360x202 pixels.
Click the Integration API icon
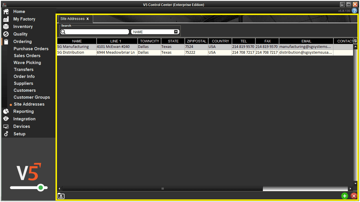click(6, 119)
